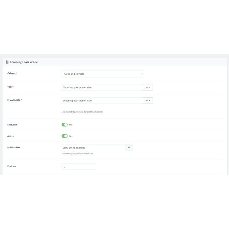This screenshot has height=229, width=229.
Task: Focus the Title input field
Action: pyautogui.click(x=102, y=87)
